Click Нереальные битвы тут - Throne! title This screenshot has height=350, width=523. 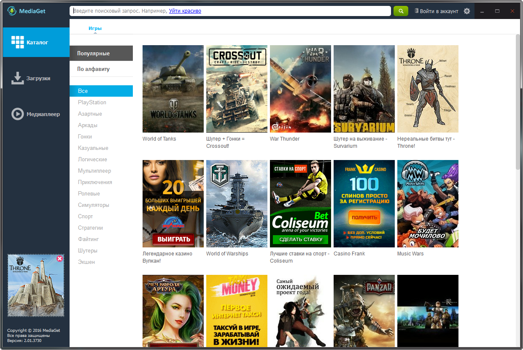click(426, 142)
